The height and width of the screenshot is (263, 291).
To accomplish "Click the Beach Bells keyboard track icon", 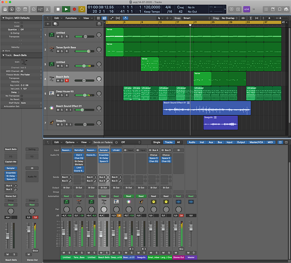I will (x=52, y=78).
